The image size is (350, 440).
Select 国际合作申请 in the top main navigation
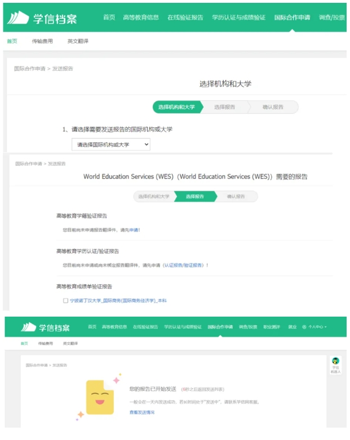(x=292, y=17)
